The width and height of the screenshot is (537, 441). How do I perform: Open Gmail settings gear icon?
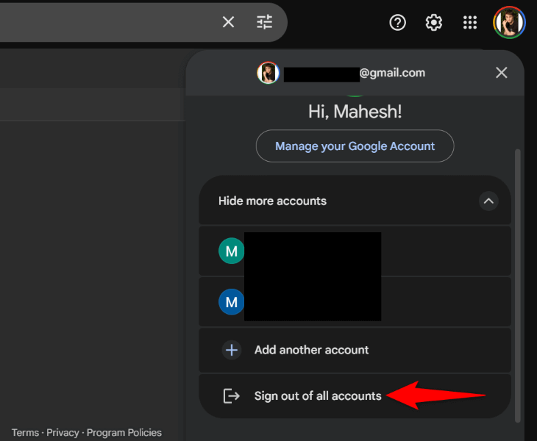click(434, 23)
